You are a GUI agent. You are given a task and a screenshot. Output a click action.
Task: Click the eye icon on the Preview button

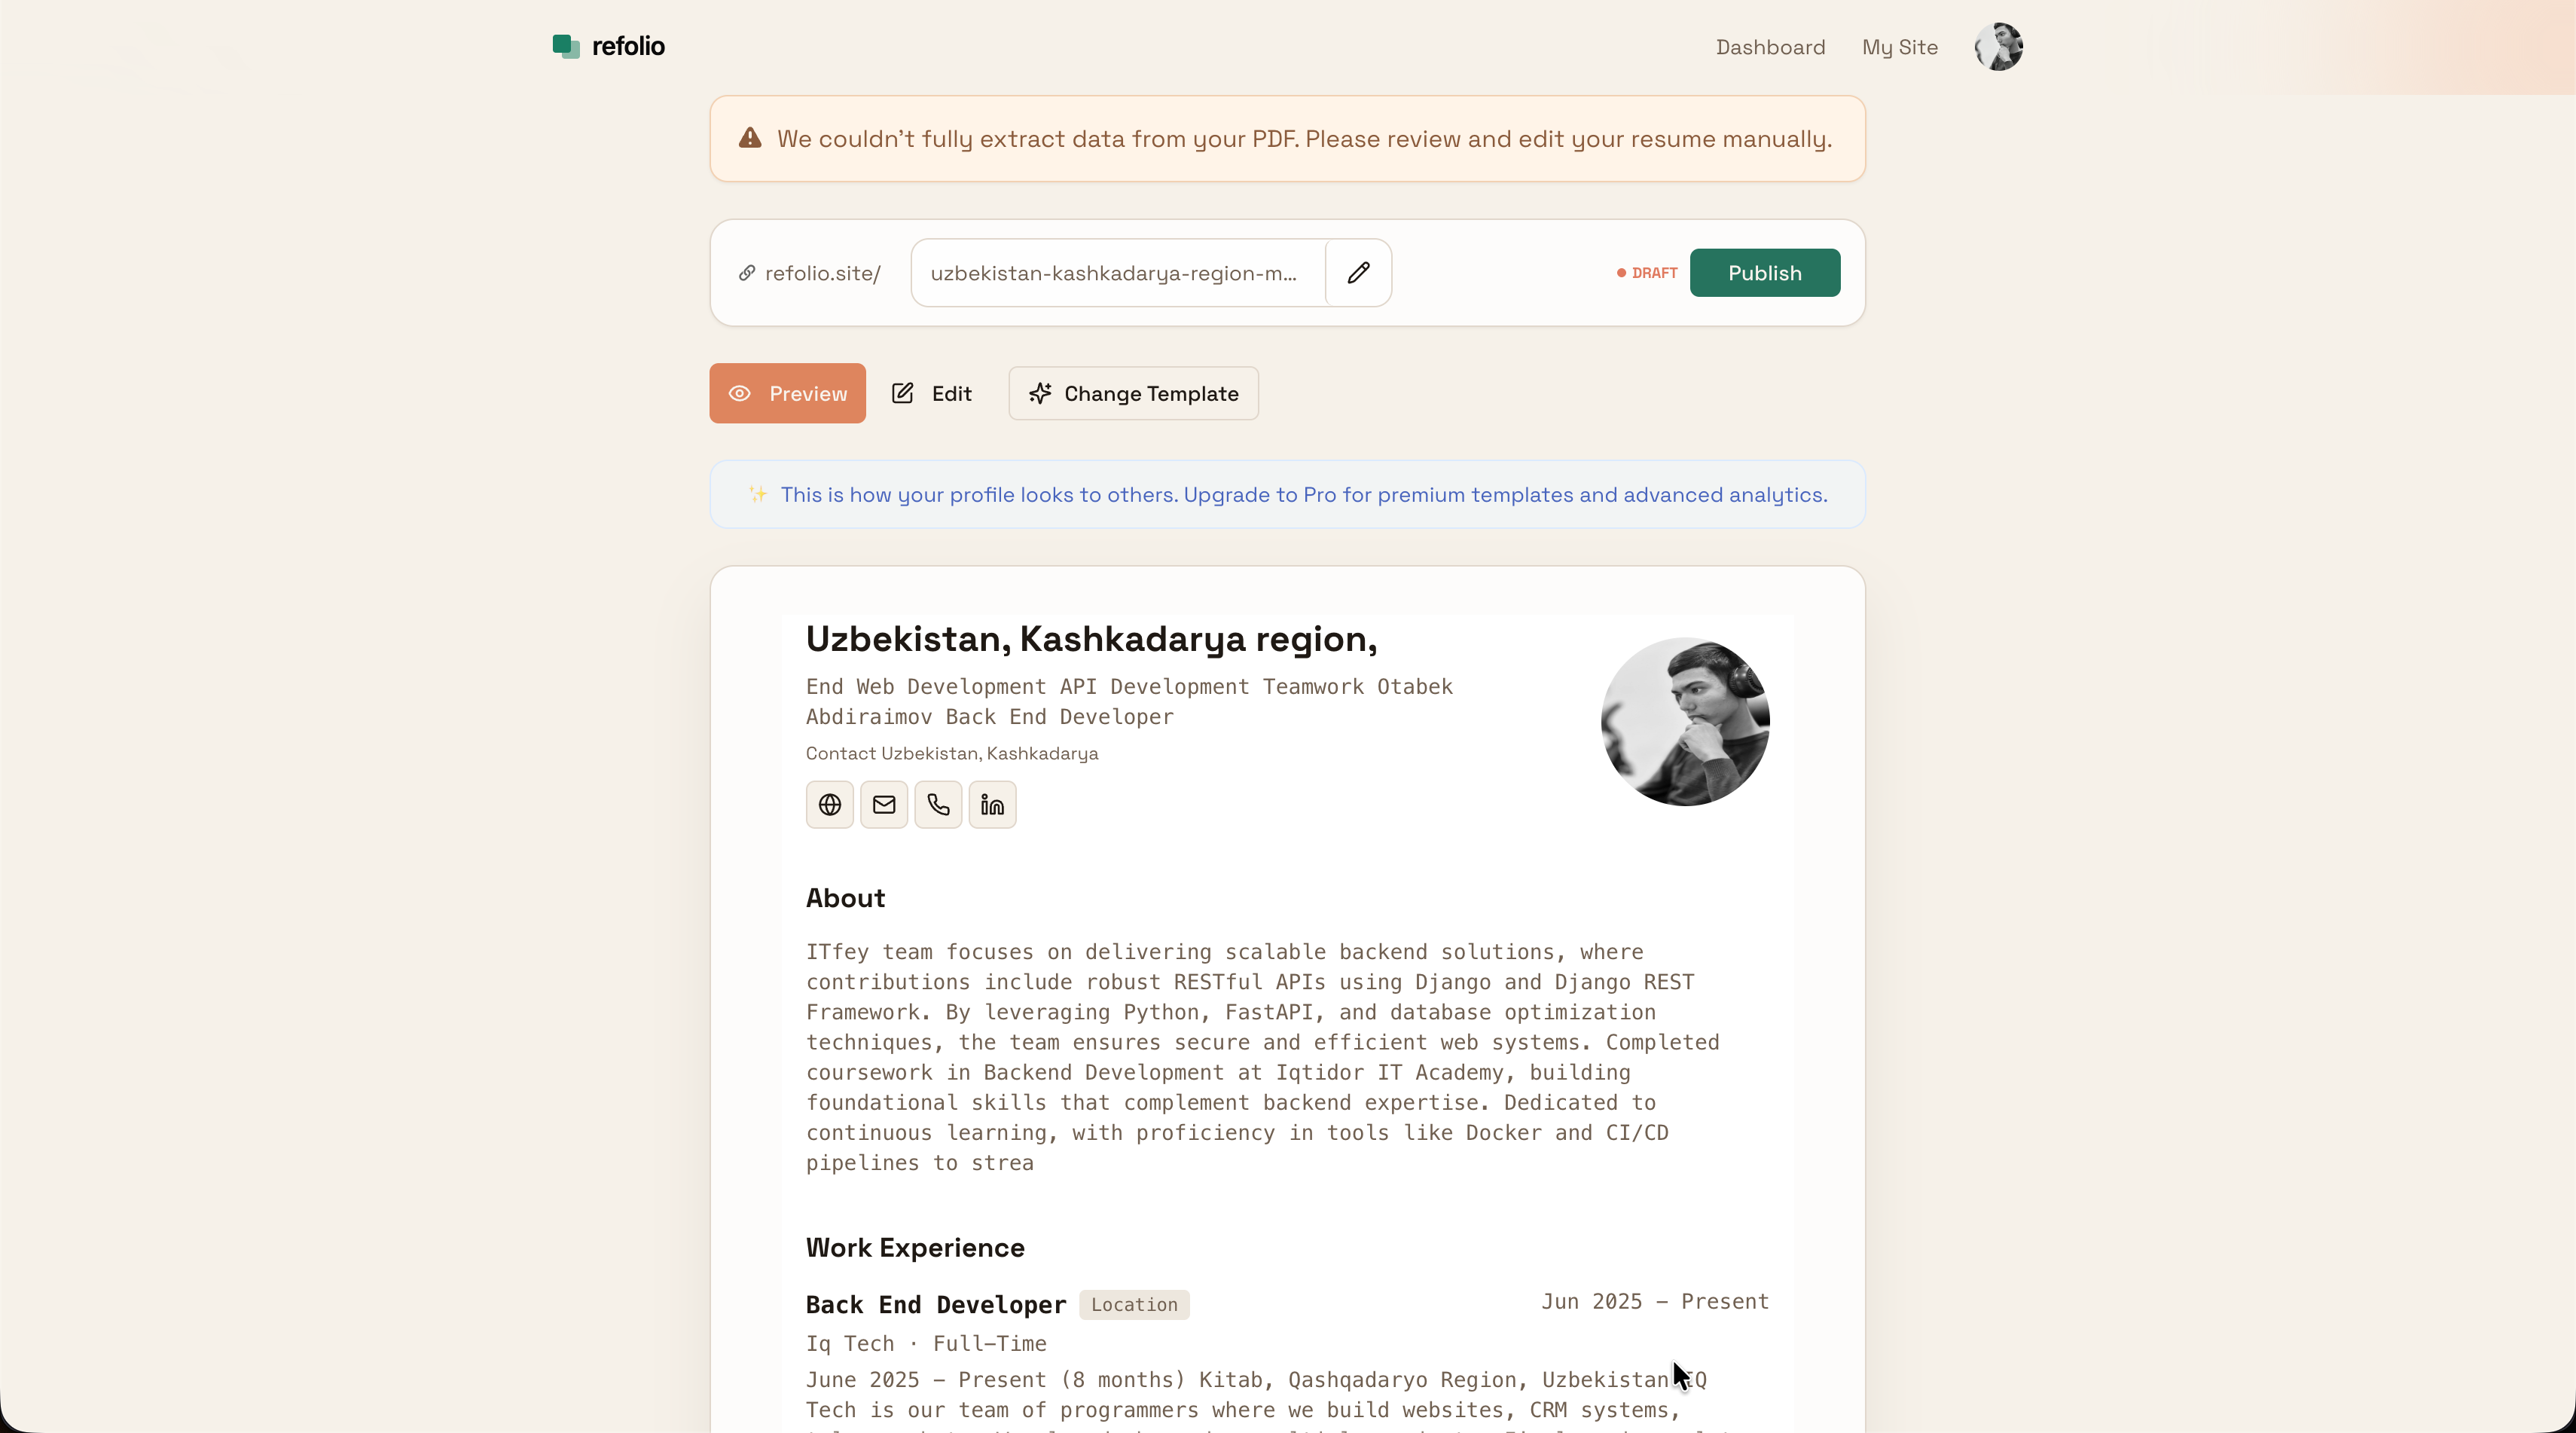coord(740,393)
